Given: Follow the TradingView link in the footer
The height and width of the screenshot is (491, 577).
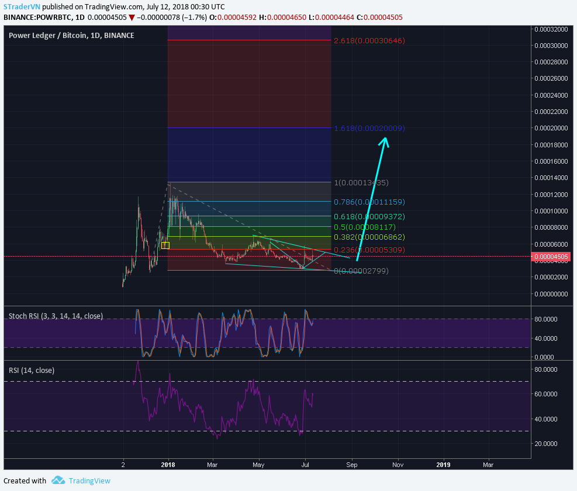Looking at the screenshot, I should 89,480.
